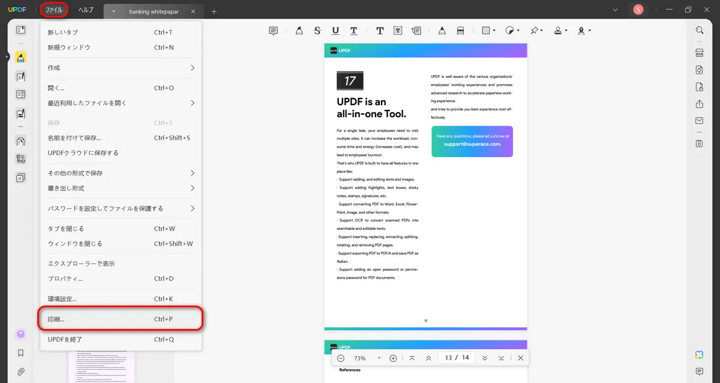The image size is (720, 383).
Task: Open the Bookmarks panel icon
Action: (20, 353)
